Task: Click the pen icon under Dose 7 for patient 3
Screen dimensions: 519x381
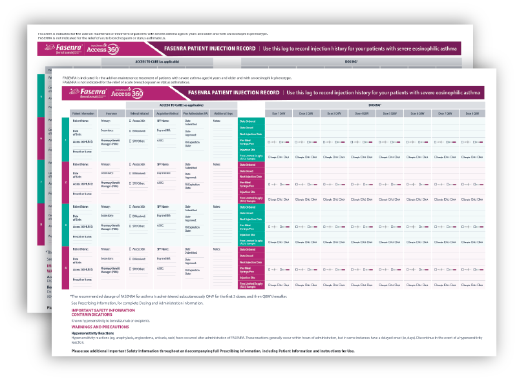Action: [451, 227]
